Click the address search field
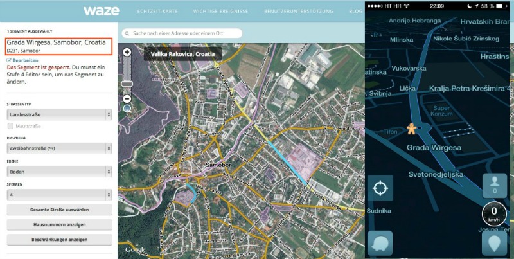The width and height of the screenshot is (514, 259). tap(182, 33)
